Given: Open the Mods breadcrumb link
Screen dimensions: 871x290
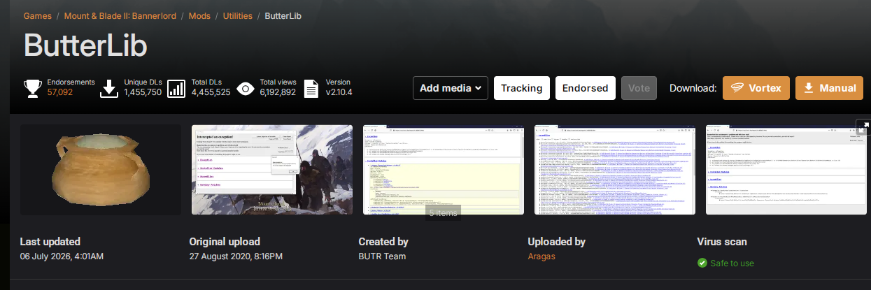Looking at the screenshot, I should pos(199,15).
